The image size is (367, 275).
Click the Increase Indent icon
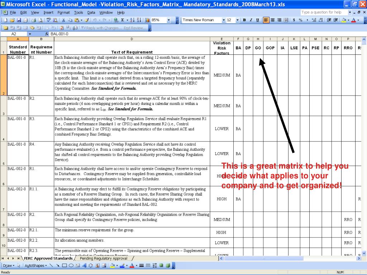coord(335,20)
